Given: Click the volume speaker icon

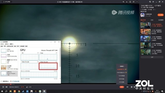Looking at the screenshot, I should 134,87.
